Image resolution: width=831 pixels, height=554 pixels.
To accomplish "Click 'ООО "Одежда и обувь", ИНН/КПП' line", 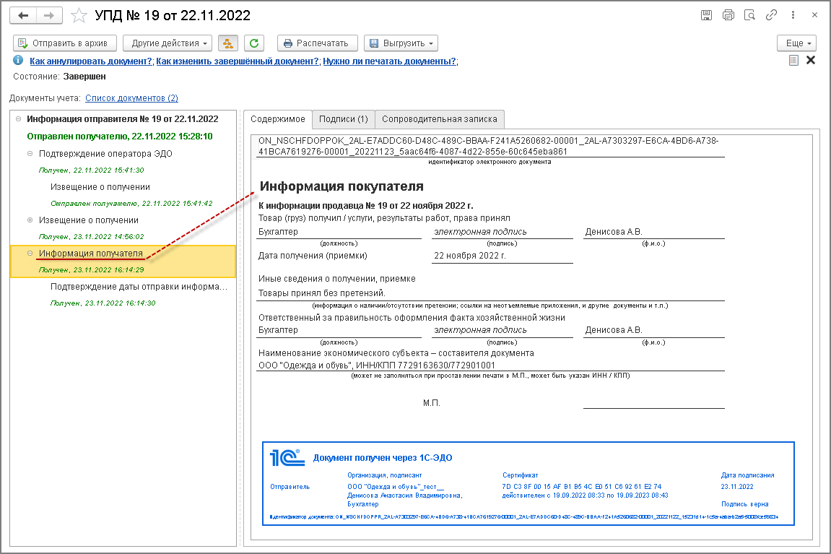I will click(377, 365).
